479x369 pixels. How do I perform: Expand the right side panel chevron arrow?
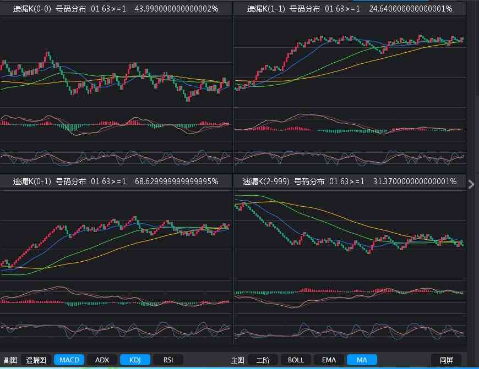point(471,184)
